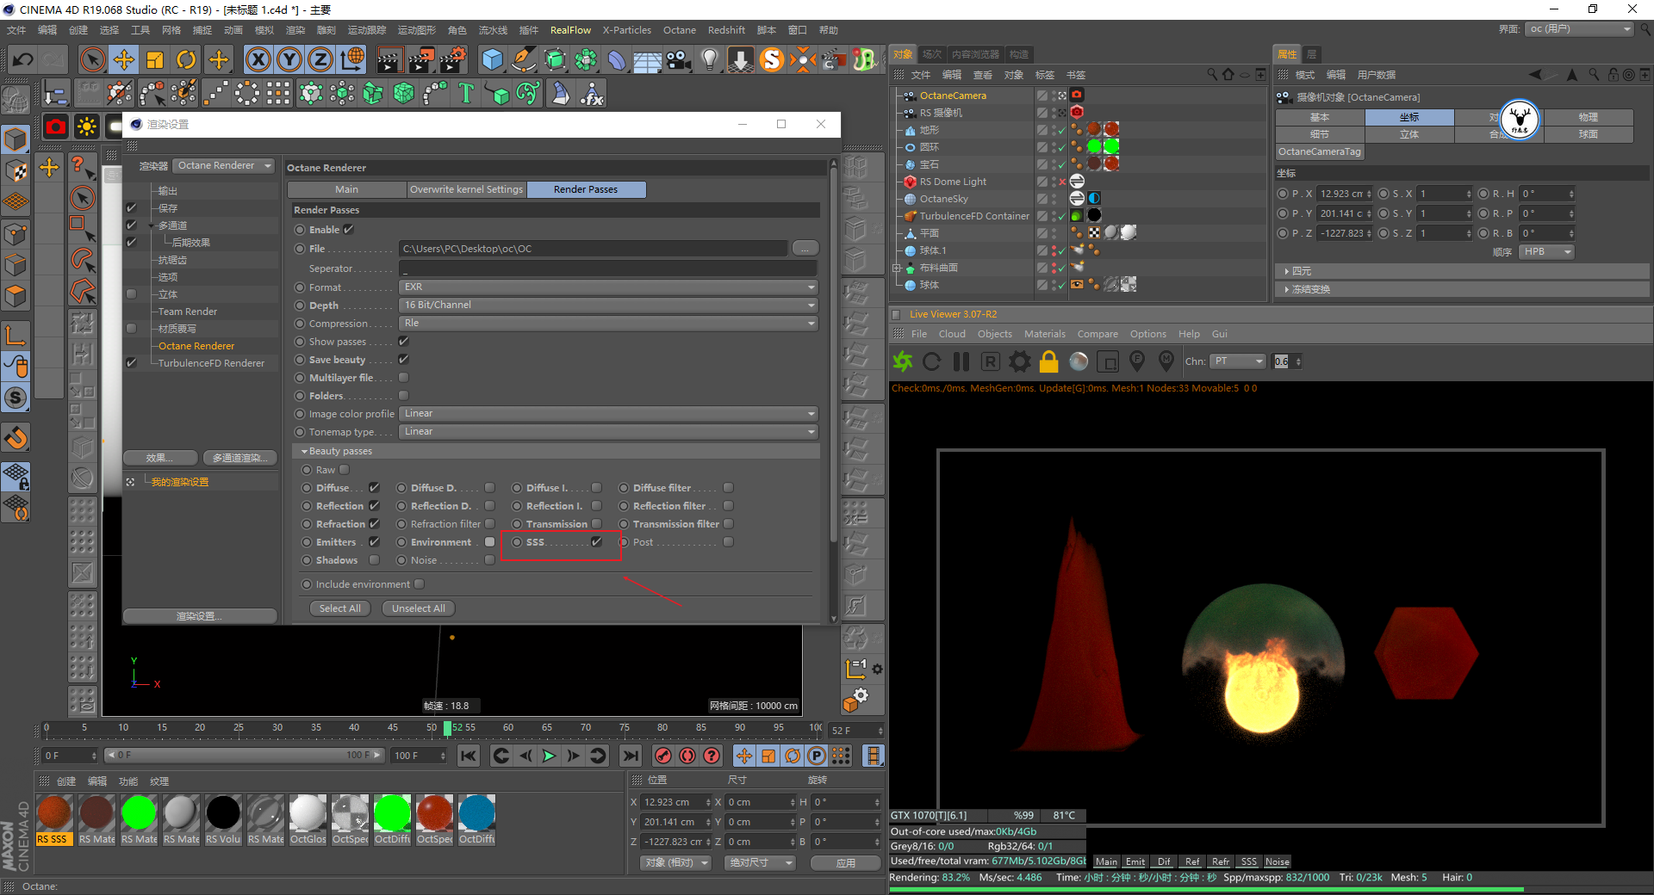Click the render passes File path field
Image resolution: width=1654 pixels, height=895 pixels.
594,249
